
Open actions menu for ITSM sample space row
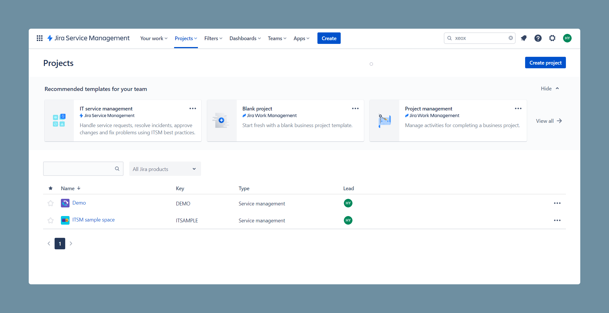tap(557, 220)
